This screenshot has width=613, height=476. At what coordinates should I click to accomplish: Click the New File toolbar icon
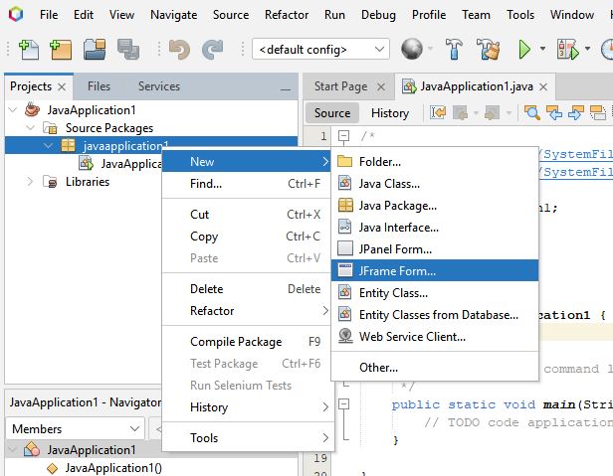(29, 50)
